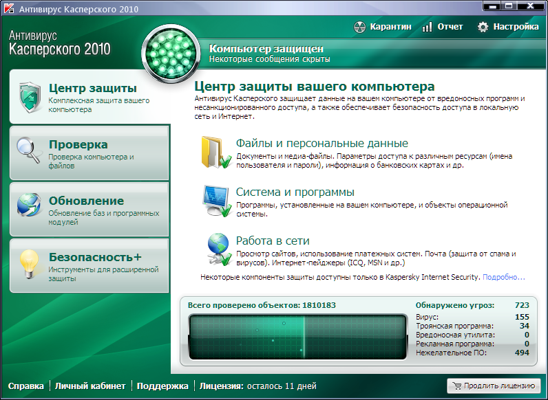Click the Вирус: 155 row
548x400 pixels.
pyautogui.click(x=472, y=317)
